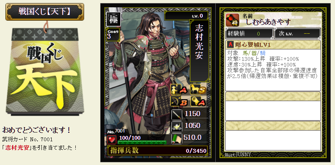
Task: Click the green HP gauge bar
Action: point(142,142)
